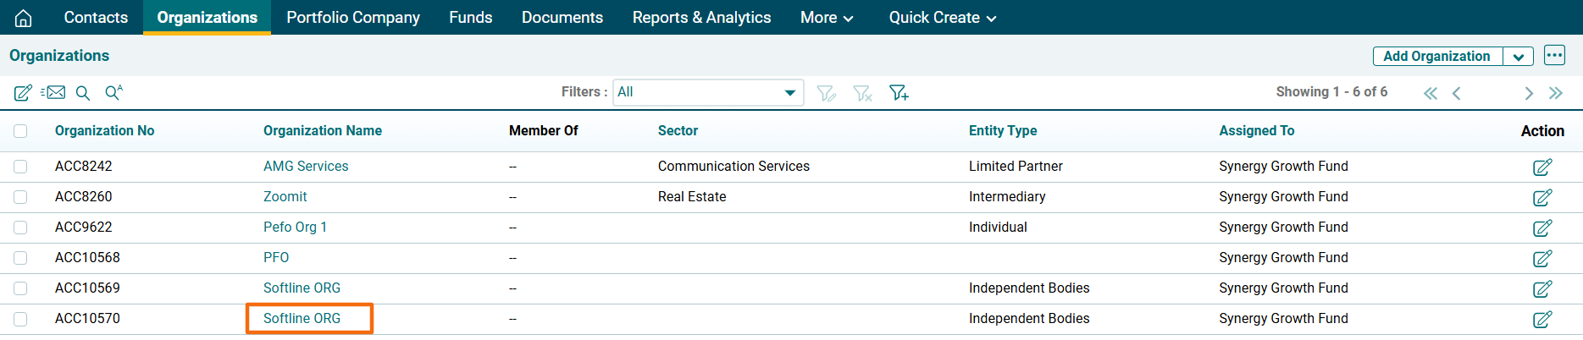The image size is (1583, 340).
Task: Open the Reports & Analytics tab
Action: [701, 18]
